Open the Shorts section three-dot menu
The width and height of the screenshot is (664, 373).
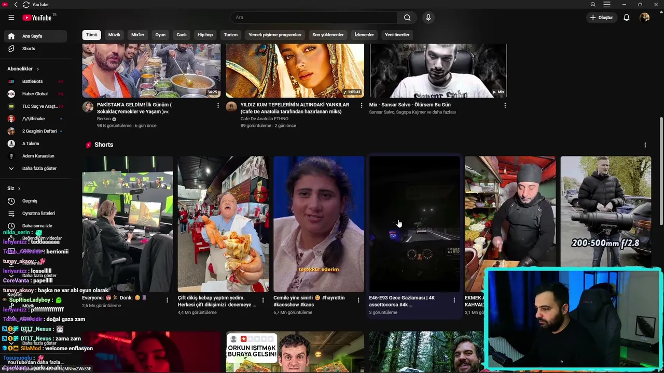645,145
